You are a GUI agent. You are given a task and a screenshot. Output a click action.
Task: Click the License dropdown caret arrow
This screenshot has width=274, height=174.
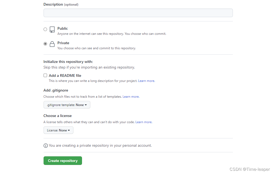pos(69,130)
